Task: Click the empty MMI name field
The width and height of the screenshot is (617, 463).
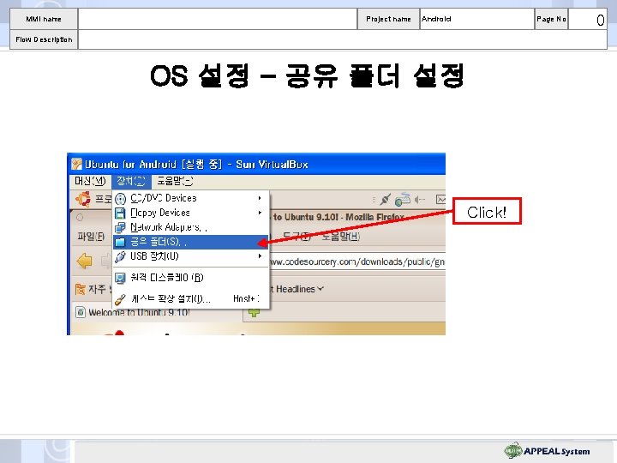Action: (x=218, y=19)
